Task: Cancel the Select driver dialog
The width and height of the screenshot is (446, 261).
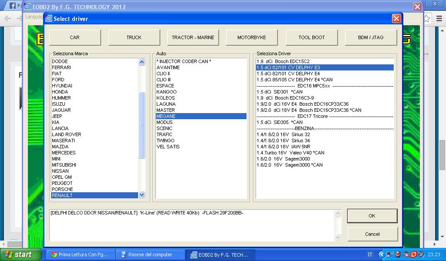Action: coord(372,234)
